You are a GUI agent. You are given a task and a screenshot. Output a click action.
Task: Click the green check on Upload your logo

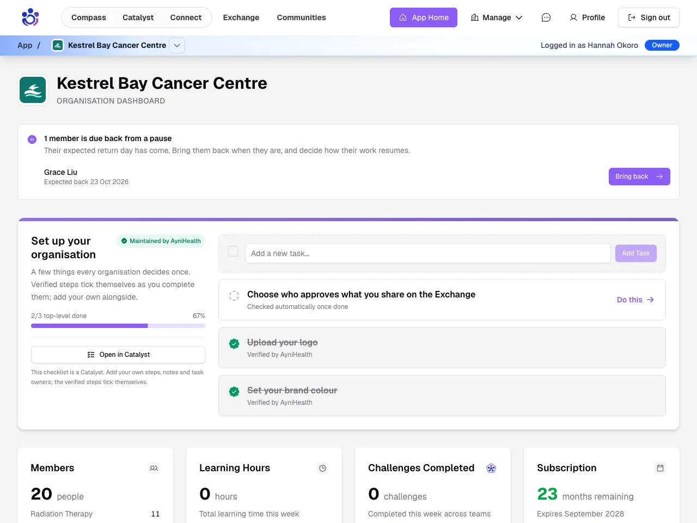tap(234, 344)
